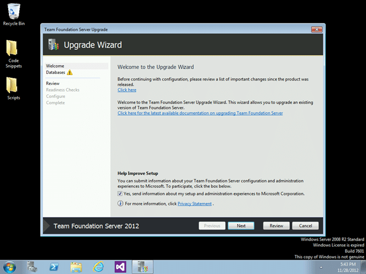This screenshot has width=366, height=274.
Task: Click the Previous button
Action: (212, 226)
